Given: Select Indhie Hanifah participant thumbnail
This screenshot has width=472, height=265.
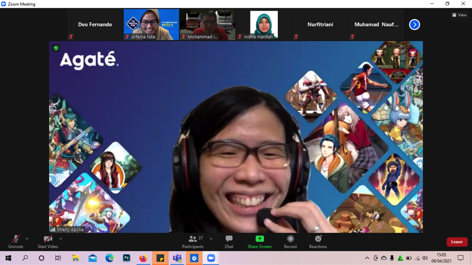Looking at the screenshot, I should 264,25.
